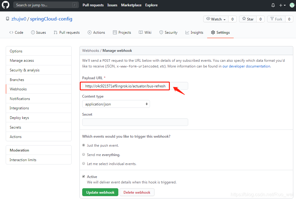The height and width of the screenshot is (200, 296).
Task: Go to zhujw0 user profile link
Action: (19, 19)
